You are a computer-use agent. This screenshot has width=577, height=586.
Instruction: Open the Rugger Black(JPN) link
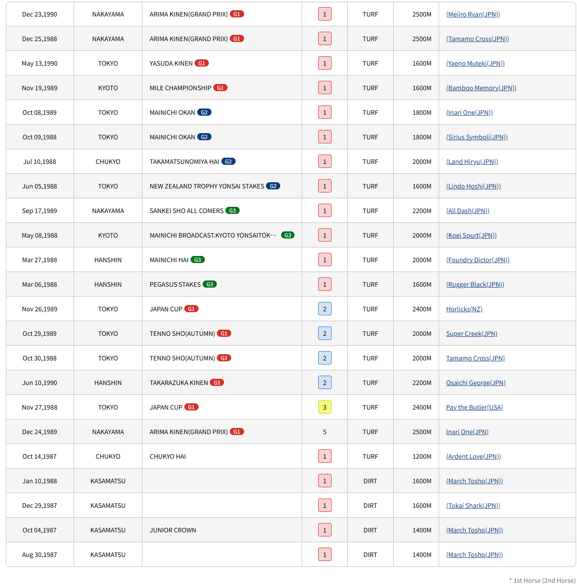(475, 285)
